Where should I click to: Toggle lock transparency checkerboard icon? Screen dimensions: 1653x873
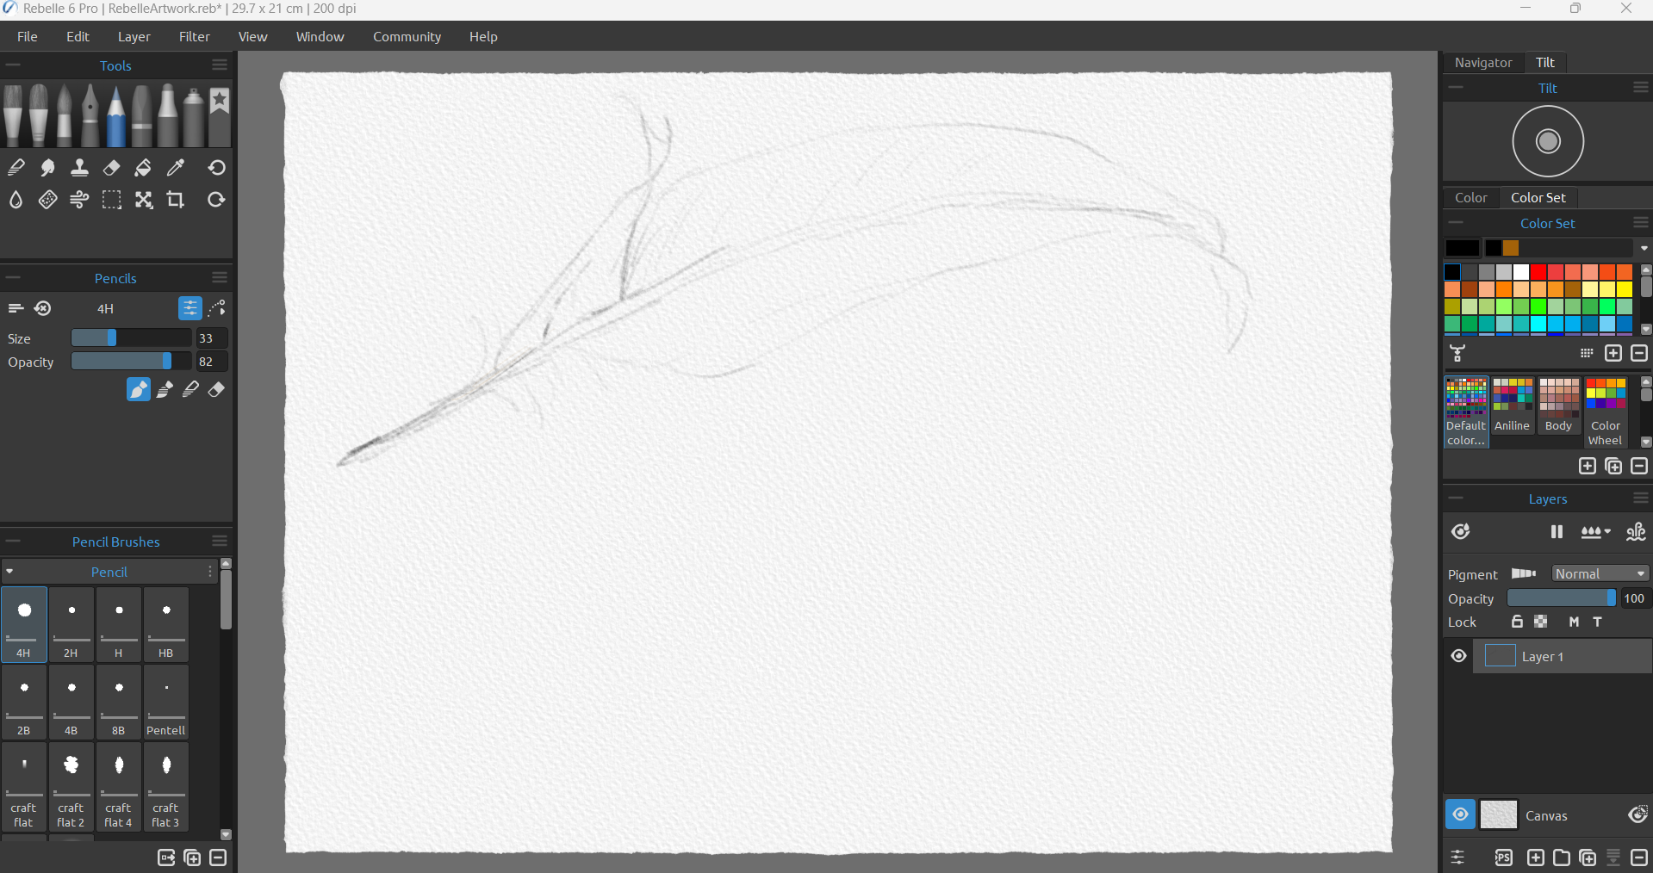point(1541,622)
